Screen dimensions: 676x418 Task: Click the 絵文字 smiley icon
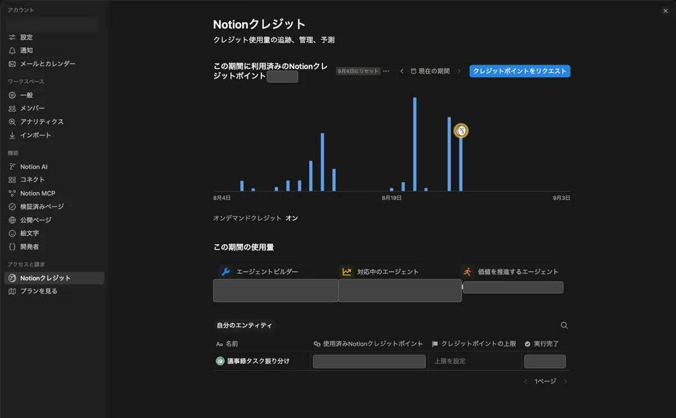coord(12,233)
